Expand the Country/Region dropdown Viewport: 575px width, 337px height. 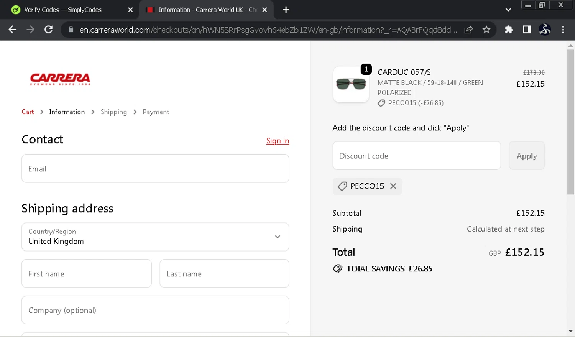click(155, 237)
